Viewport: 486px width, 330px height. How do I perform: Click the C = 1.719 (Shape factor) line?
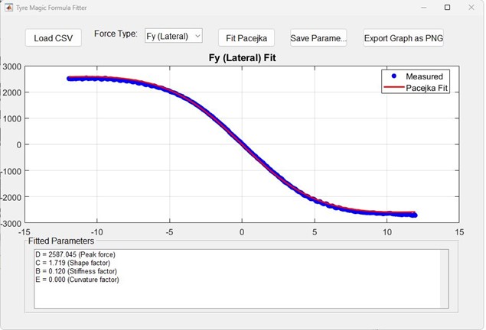point(73,263)
